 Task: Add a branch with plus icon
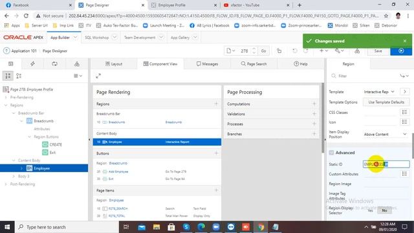pos(314,134)
